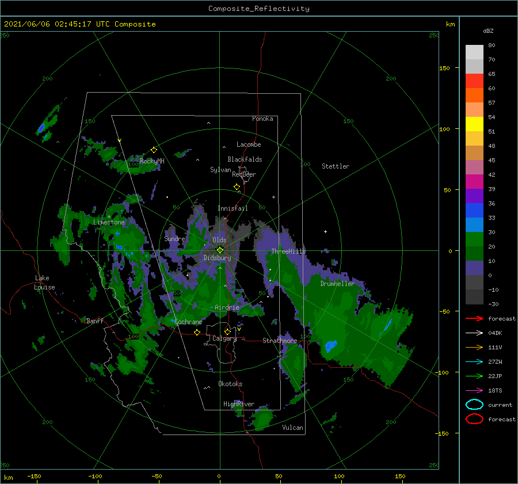The width and height of the screenshot is (518, 484).
Task: Select the dark green 10-20 dBZ swatch
Action: [x=474, y=254]
